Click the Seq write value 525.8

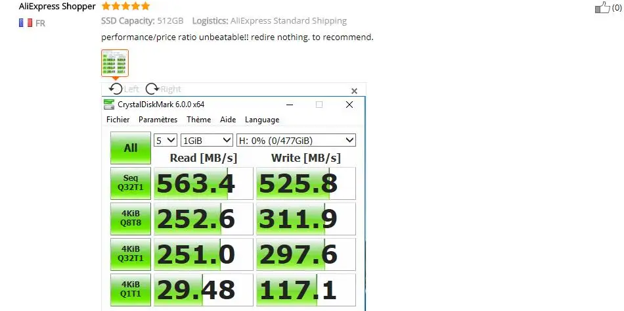[305, 183]
